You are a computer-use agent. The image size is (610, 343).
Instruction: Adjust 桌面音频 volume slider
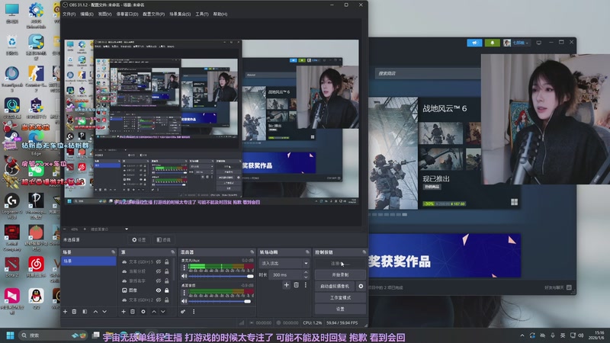(x=221, y=301)
